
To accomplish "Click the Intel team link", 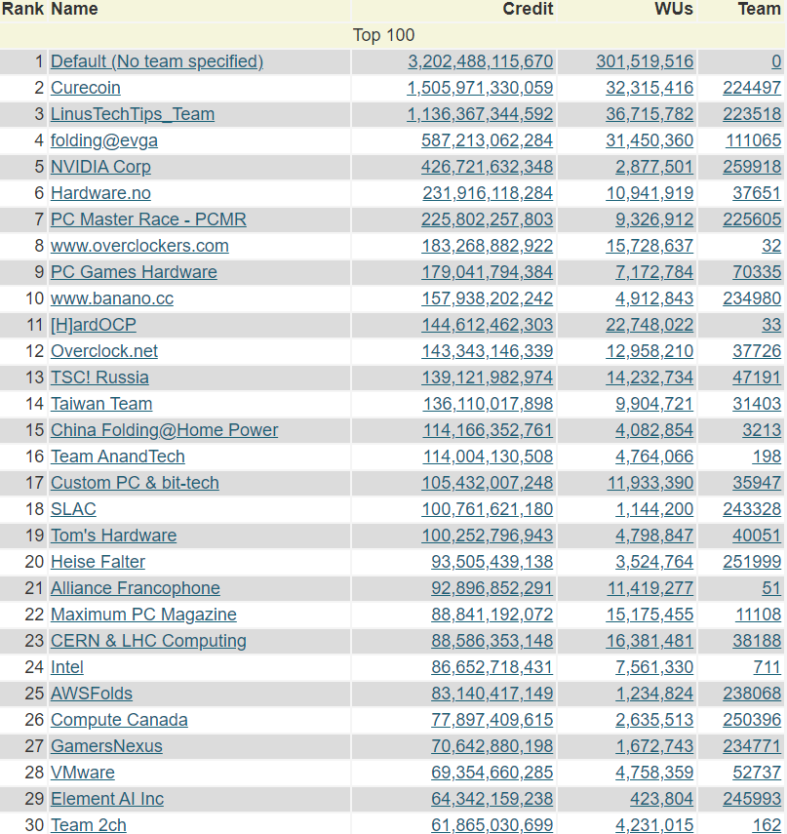I will tap(67, 667).
